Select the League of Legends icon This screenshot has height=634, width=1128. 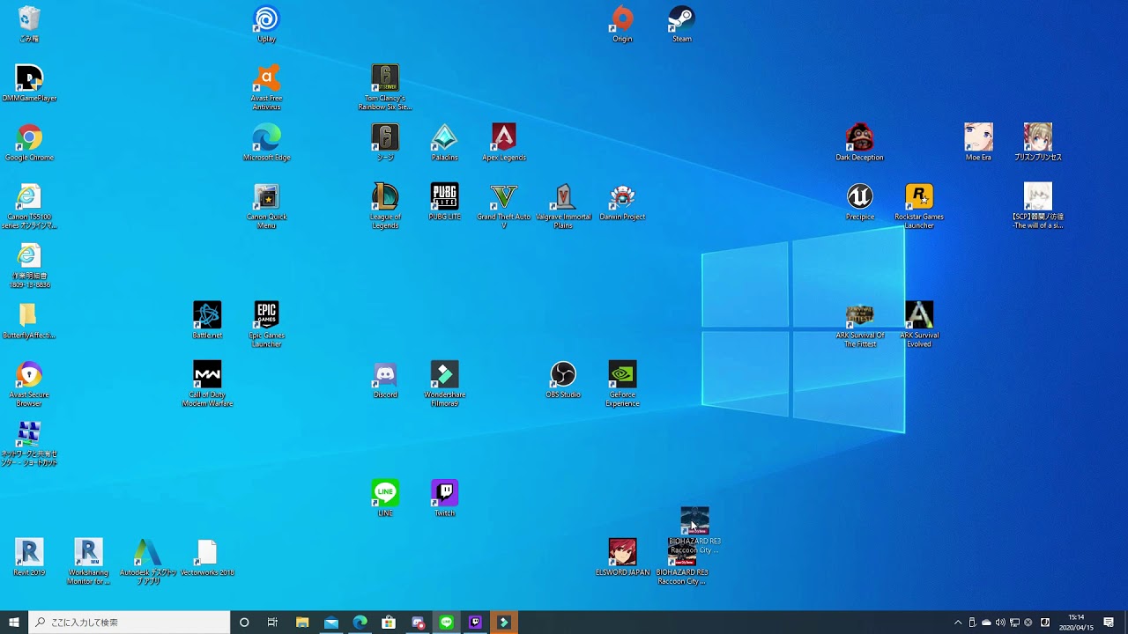(x=385, y=206)
